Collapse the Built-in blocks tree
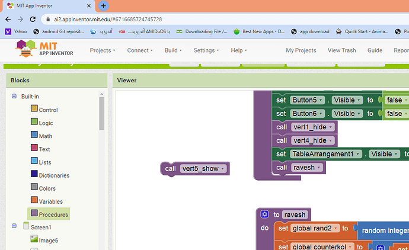This screenshot has width=409, height=250. [x=14, y=96]
